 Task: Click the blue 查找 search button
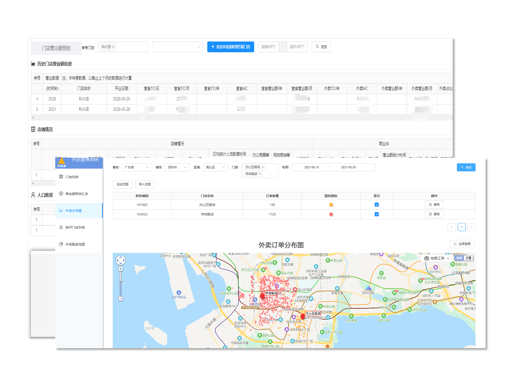point(466,167)
